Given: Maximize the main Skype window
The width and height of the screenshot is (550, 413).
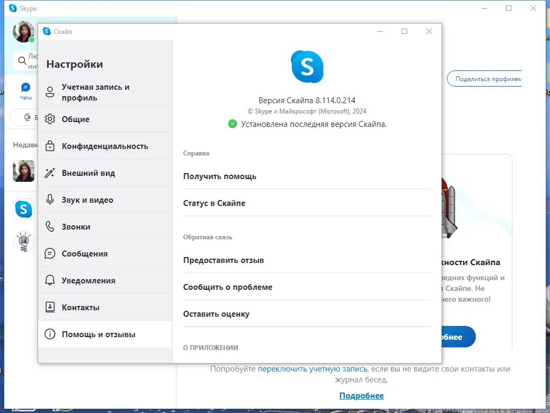Looking at the screenshot, I should coord(509,8).
